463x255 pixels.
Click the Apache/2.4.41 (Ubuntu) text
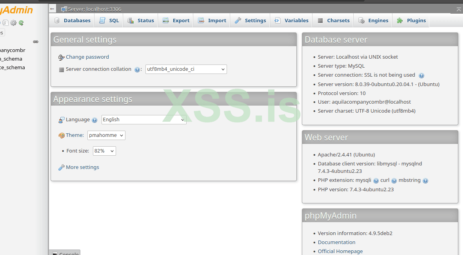click(x=346, y=154)
